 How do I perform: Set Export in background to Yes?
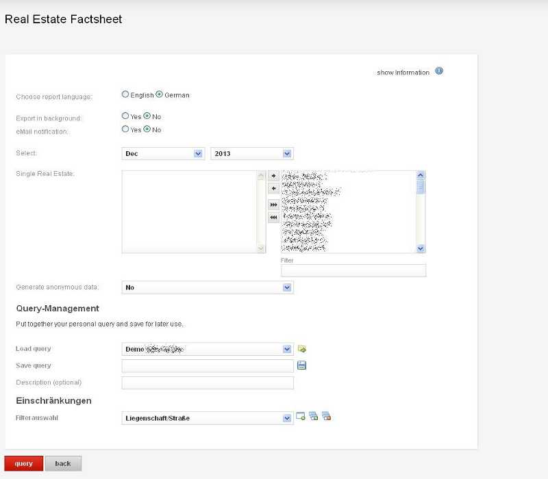click(125, 116)
